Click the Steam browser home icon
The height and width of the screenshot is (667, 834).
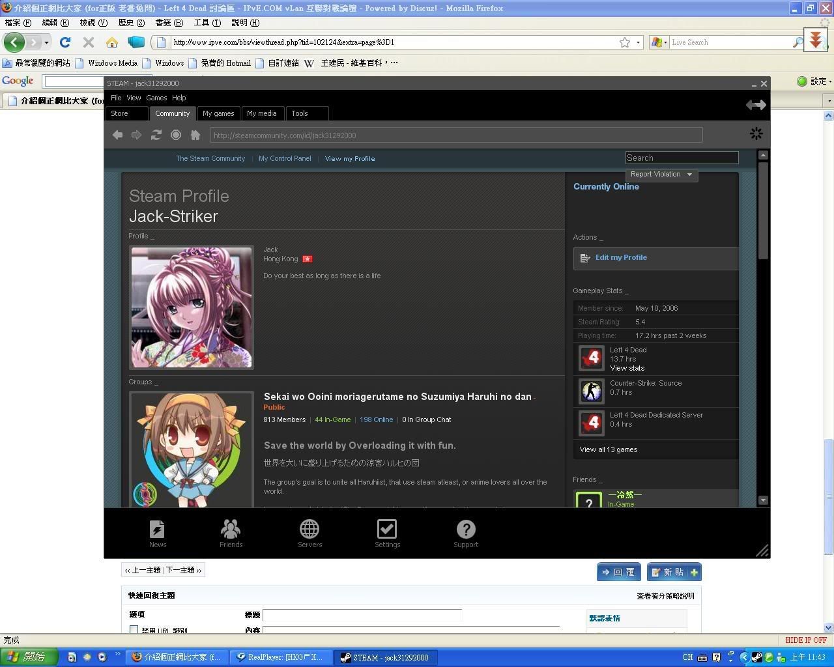(x=195, y=135)
